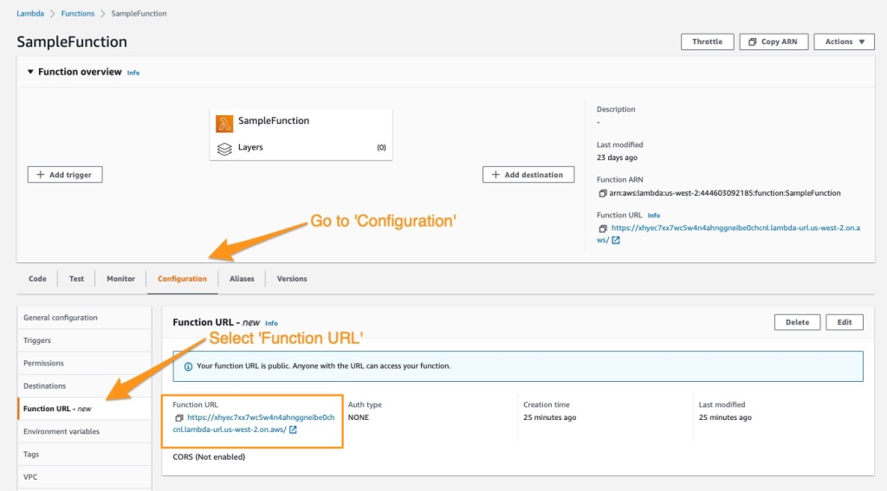The image size is (887, 491).
Task: Copy the Function ARN using copy icon
Action: (x=602, y=193)
